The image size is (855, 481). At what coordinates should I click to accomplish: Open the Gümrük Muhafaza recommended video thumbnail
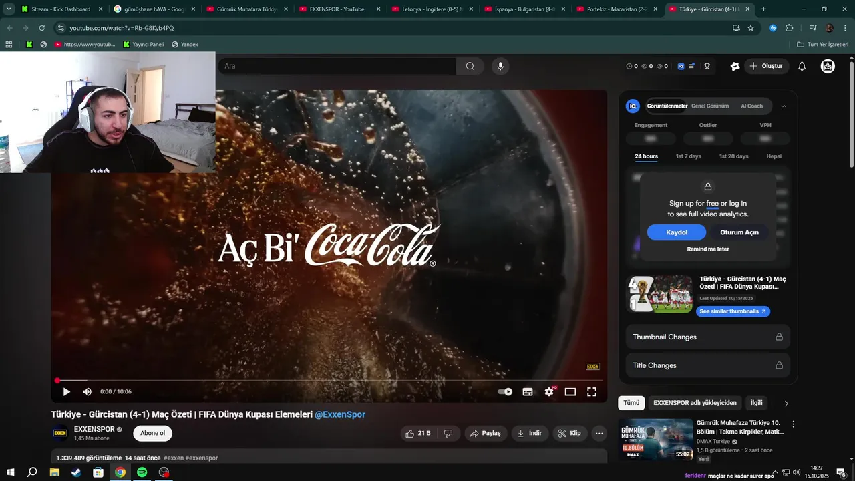tap(655, 439)
